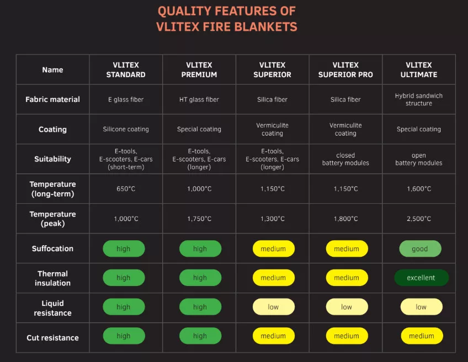Click the 650°C long-term temperature value
The width and height of the screenshot is (468, 362).
[x=126, y=189]
